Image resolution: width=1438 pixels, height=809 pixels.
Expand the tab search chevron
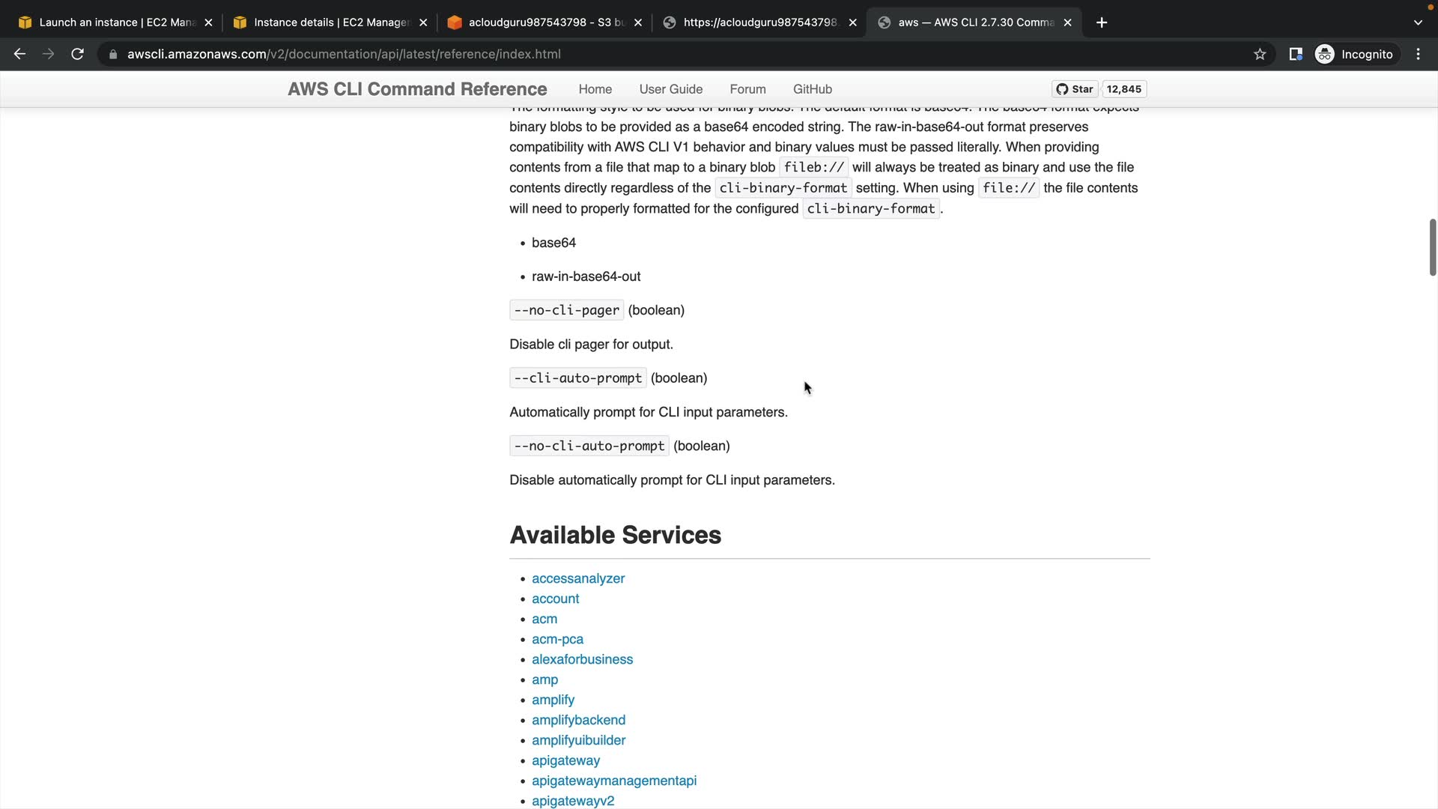pos(1418,22)
